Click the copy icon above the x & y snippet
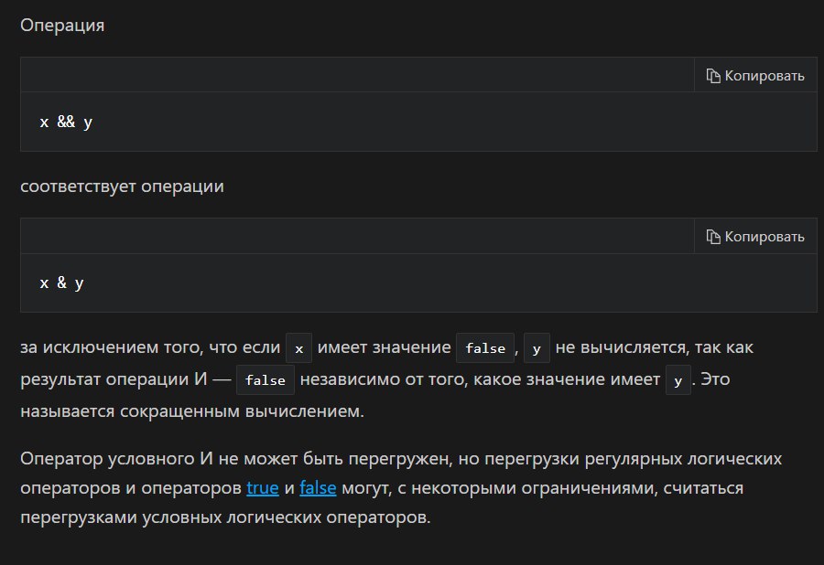The image size is (824, 565). point(713,237)
